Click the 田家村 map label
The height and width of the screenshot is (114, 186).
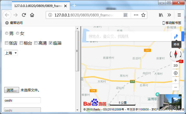click(160, 58)
